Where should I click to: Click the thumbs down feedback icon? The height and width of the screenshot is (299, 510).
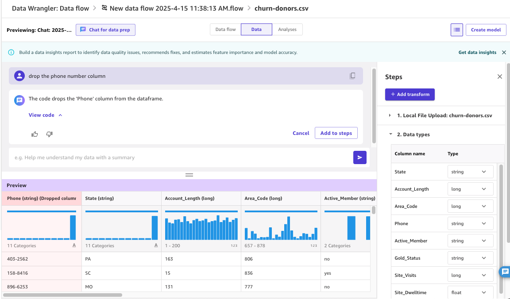49,134
